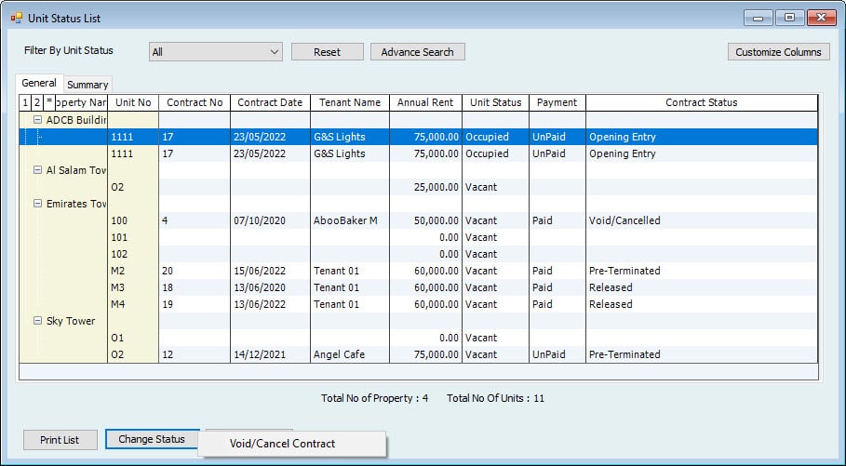This screenshot has width=846, height=466.
Task: Click the Print List button
Action: click(x=60, y=440)
